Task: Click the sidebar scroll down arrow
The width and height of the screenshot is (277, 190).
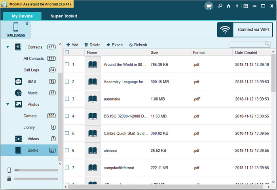Action: click(60, 164)
